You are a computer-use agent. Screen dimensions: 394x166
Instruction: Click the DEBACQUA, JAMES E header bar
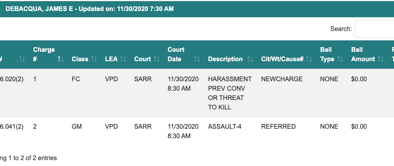pyautogui.click(x=90, y=9)
